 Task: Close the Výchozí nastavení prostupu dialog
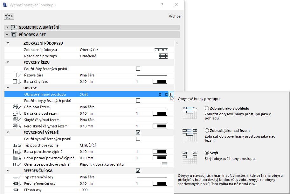pos(176,5)
